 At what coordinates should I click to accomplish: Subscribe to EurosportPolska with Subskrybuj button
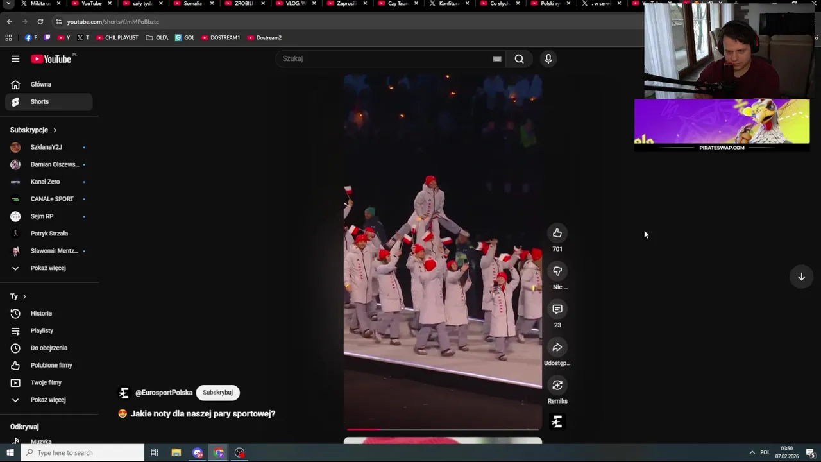pyautogui.click(x=217, y=393)
